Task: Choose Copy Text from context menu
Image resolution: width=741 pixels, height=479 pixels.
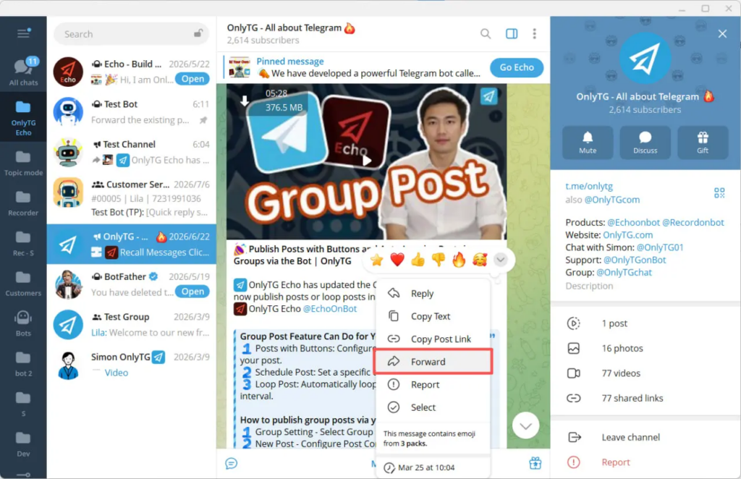Action: pyautogui.click(x=433, y=316)
